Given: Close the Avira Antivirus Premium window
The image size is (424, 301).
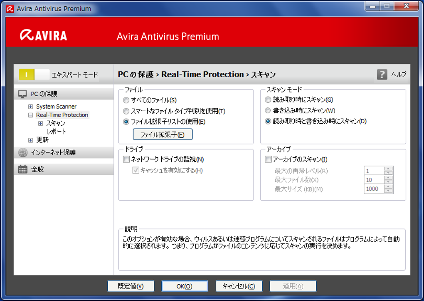Looking at the screenshot, I should point(407,6).
